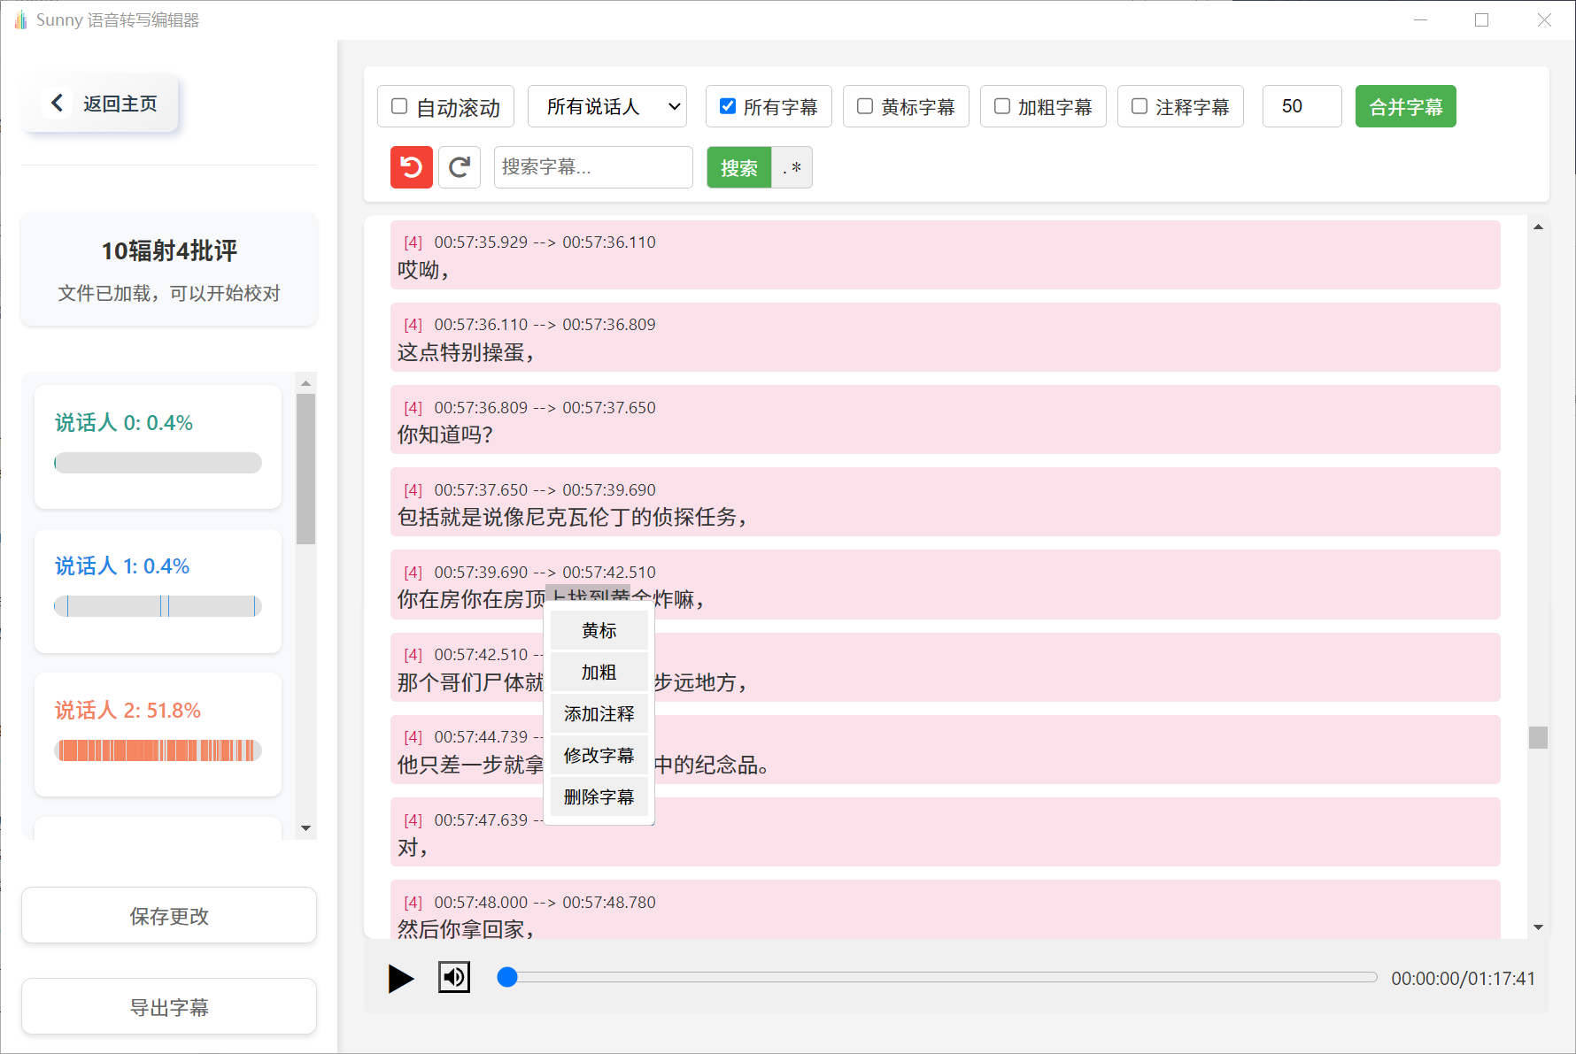This screenshot has width=1576, height=1054.
Task: Enable the 注释字幕 filter checkbox
Action: tap(1139, 105)
